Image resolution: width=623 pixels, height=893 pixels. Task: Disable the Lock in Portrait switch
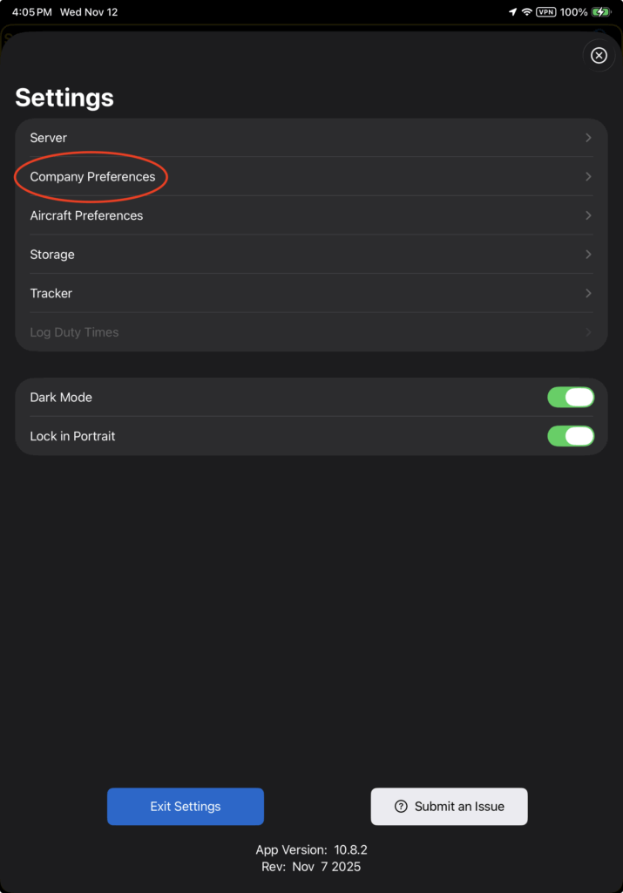571,436
